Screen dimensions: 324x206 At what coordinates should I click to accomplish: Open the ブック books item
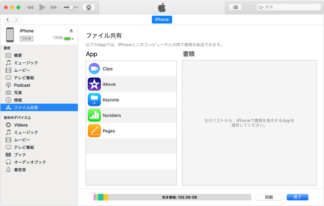click(39, 155)
